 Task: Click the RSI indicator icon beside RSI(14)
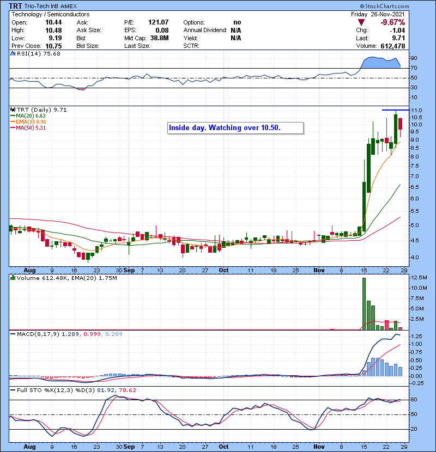tap(13, 53)
